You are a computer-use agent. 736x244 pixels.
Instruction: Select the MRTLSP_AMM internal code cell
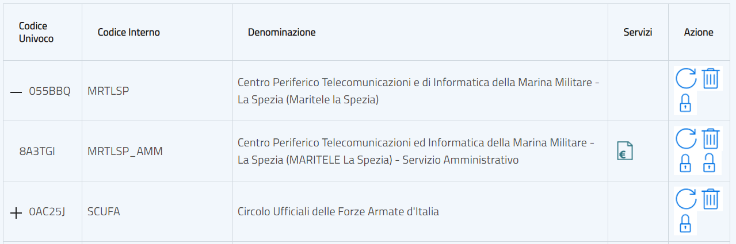tap(125, 152)
